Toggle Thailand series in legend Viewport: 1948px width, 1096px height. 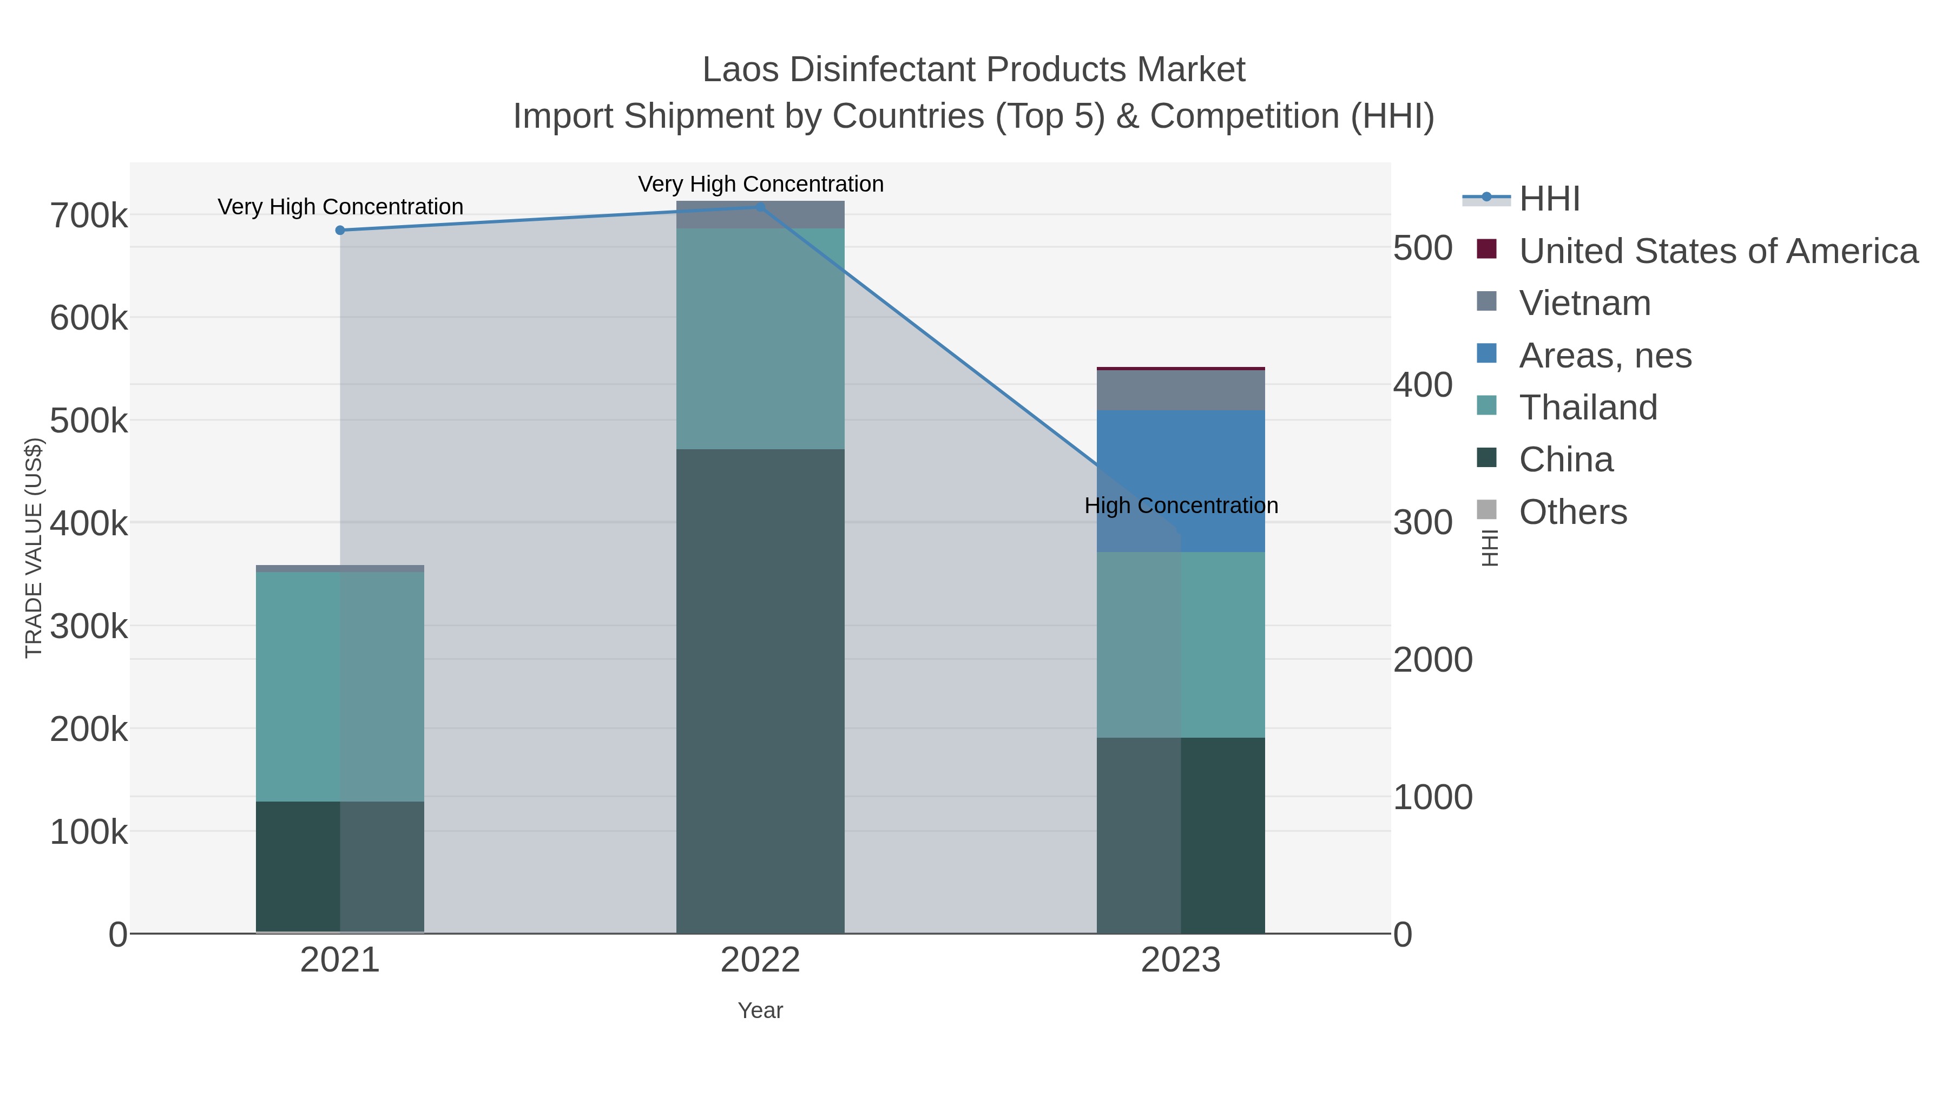(x=1567, y=407)
